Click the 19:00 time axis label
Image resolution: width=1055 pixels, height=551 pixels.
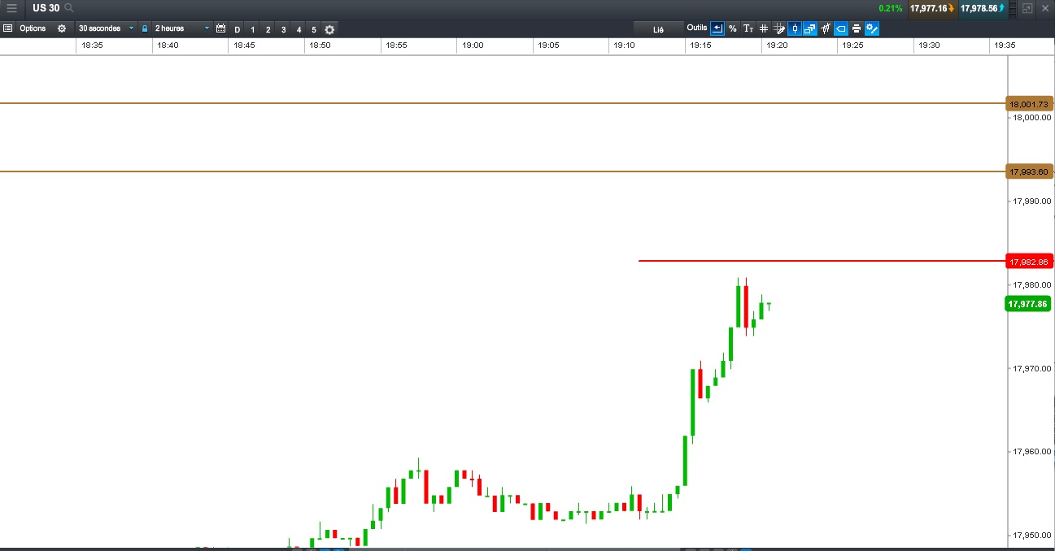(x=473, y=46)
